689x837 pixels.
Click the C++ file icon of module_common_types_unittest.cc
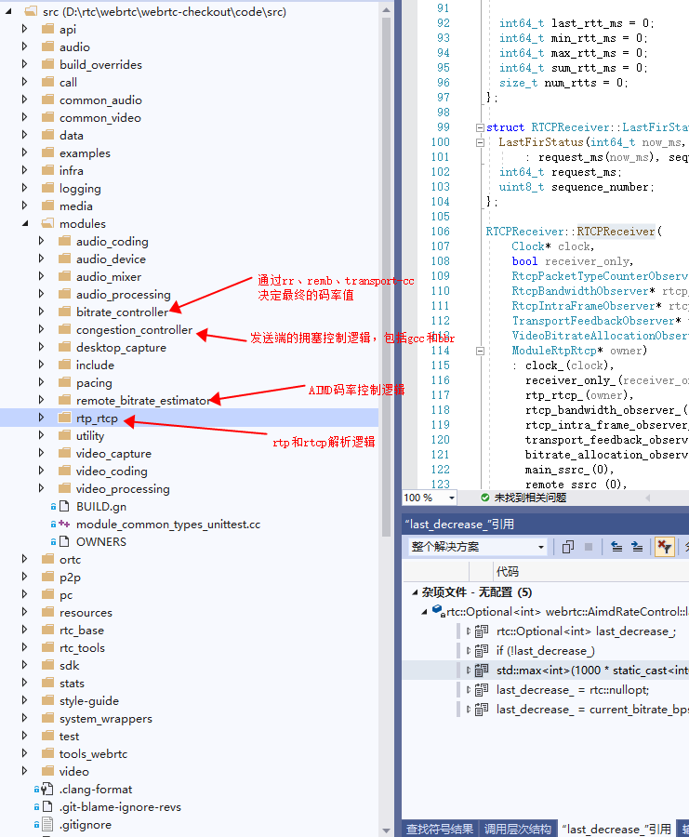(64, 525)
